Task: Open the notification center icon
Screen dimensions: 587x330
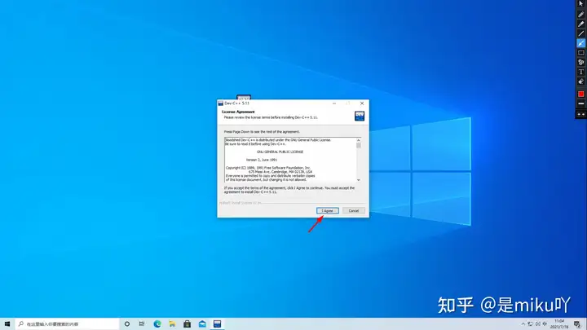Action: (x=577, y=324)
